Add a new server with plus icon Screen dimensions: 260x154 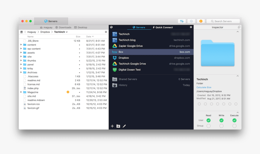click(x=112, y=126)
